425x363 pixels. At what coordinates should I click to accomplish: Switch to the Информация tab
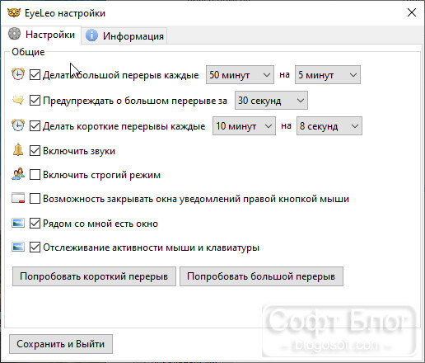pos(124,35)
